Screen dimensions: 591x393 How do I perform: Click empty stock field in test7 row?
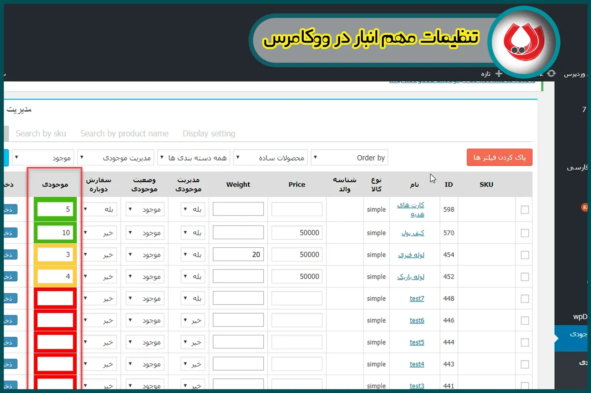coord(55,299)
